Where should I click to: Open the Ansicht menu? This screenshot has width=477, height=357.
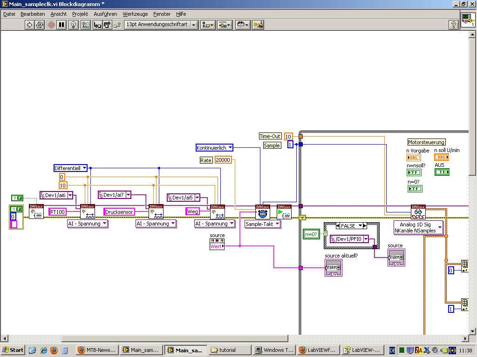point(58,14)
